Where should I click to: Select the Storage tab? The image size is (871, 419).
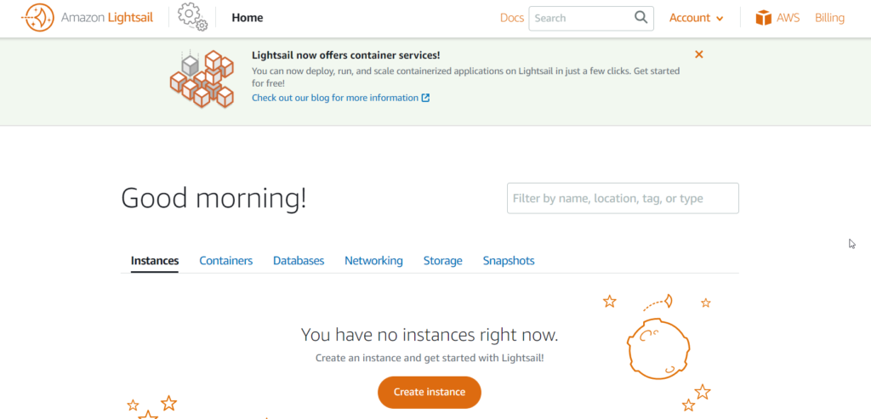(x=442, y=260)
